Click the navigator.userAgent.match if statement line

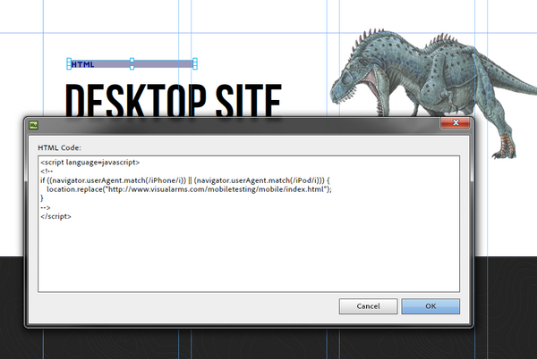tap(185, 180)
